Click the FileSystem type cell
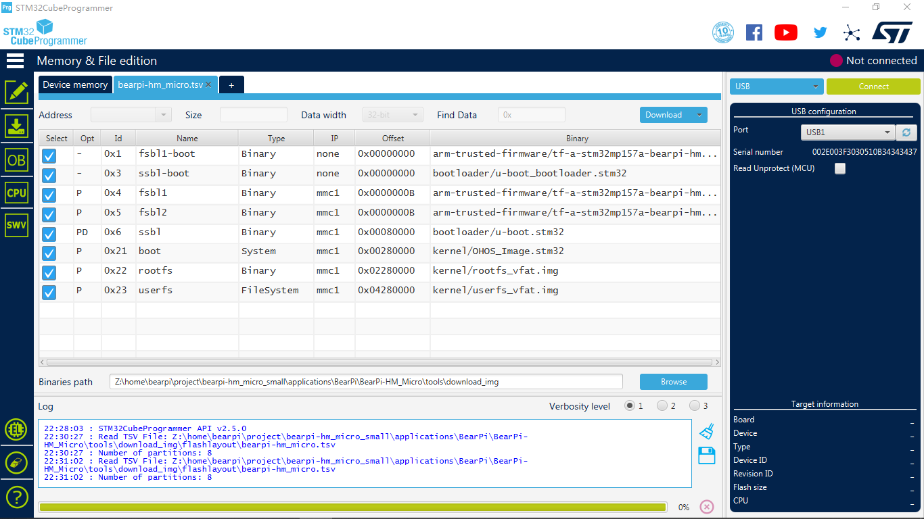 tap(276, 291)
